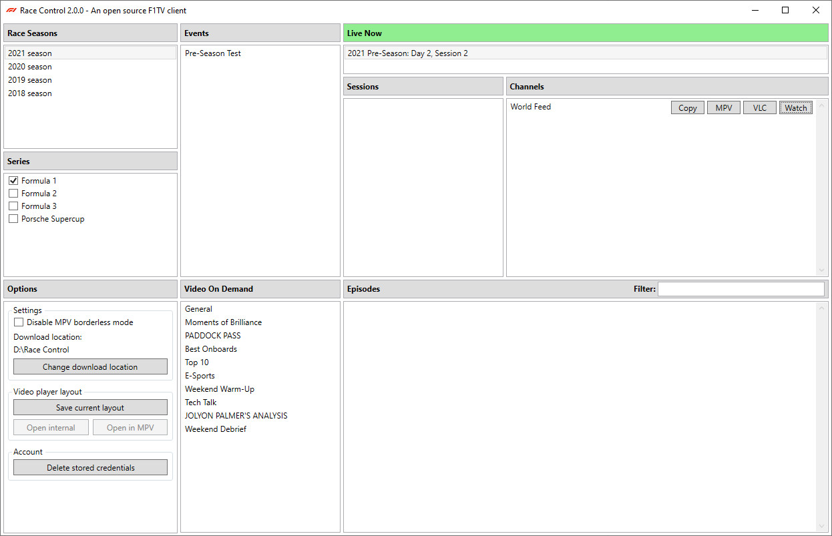The height and width of the screenshot is (536, 832).
Task: Save current video player layout
Action: (90, 408)
